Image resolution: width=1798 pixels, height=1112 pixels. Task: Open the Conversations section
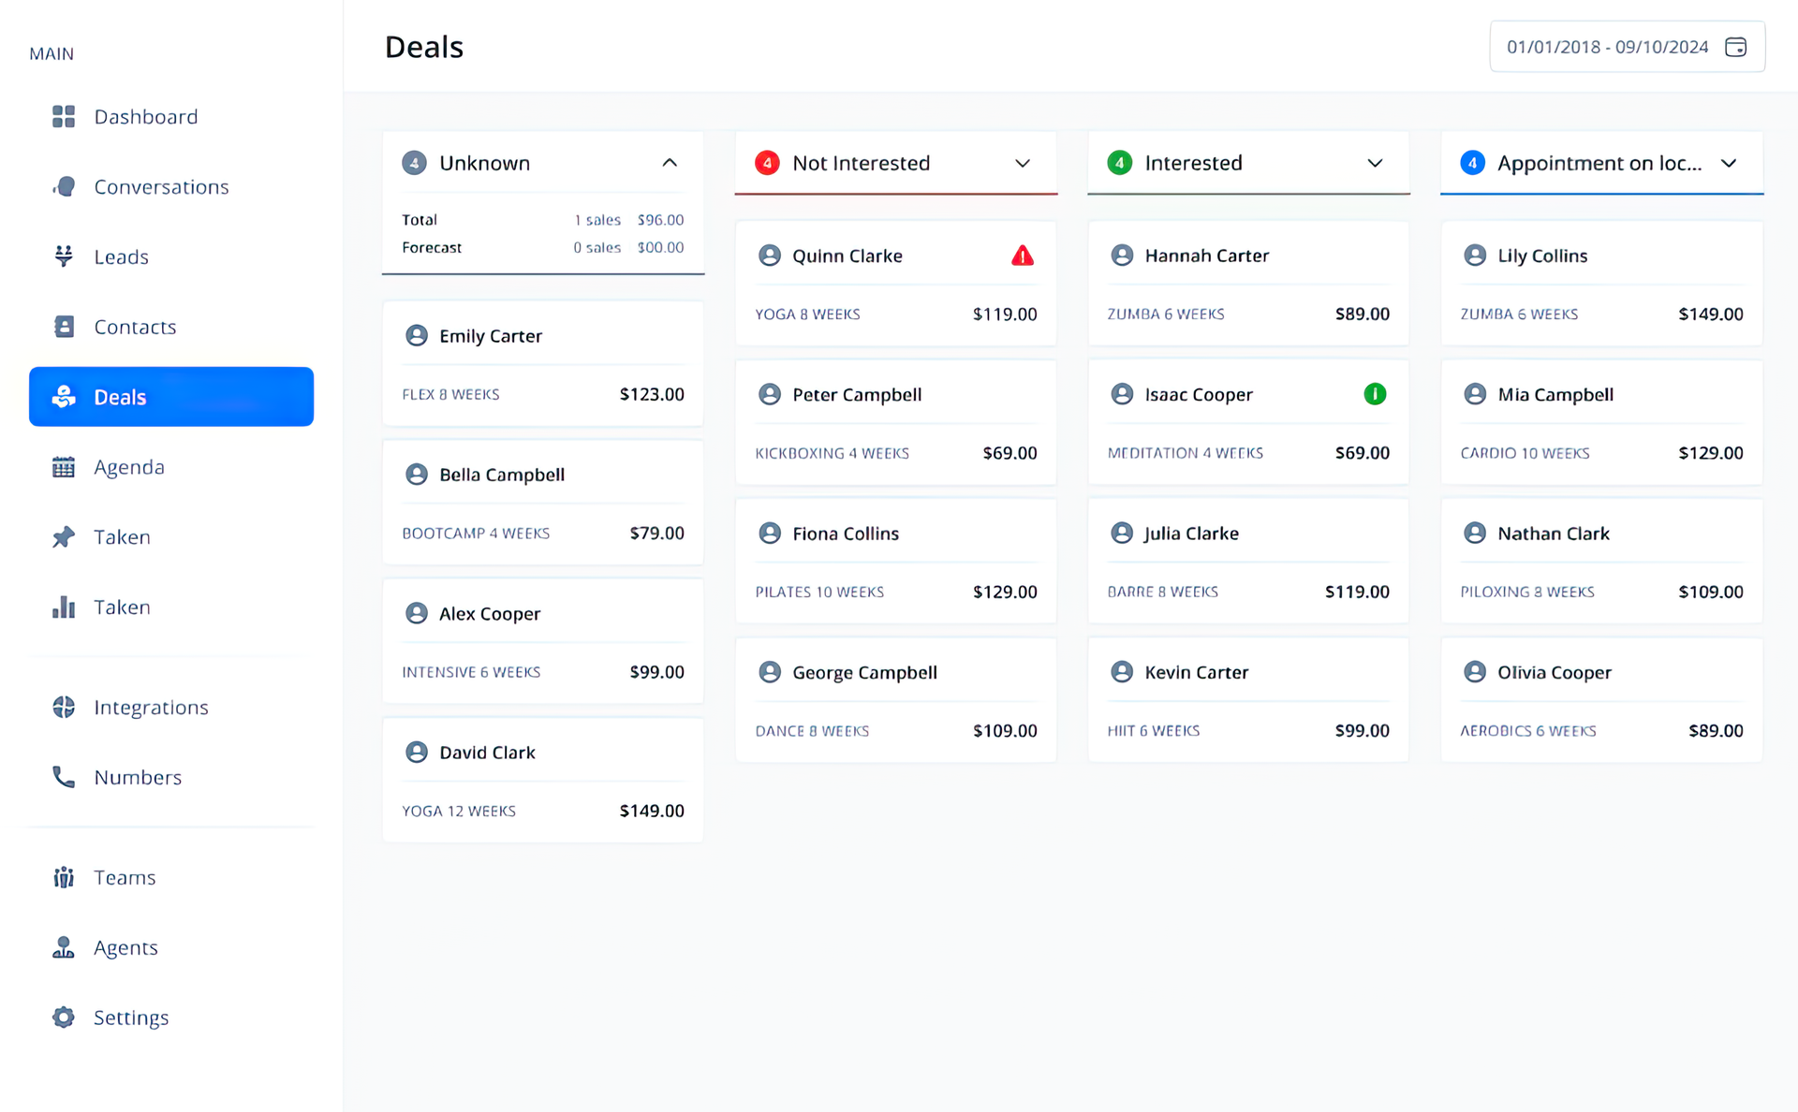pos(160,186)
